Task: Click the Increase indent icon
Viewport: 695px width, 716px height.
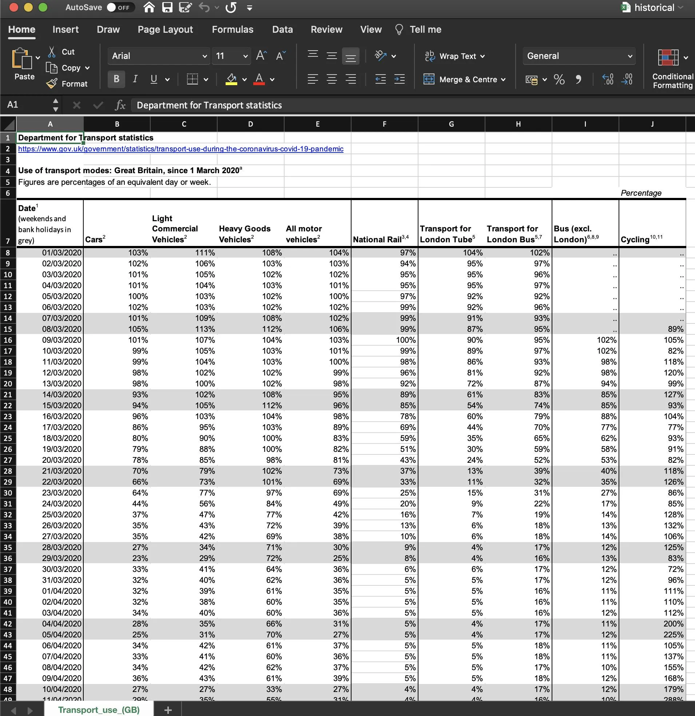Action: point(400,79)
